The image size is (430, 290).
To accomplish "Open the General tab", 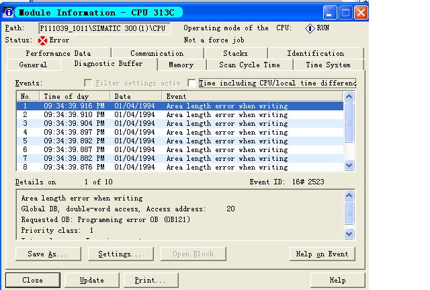I will [x=33, y=65].
